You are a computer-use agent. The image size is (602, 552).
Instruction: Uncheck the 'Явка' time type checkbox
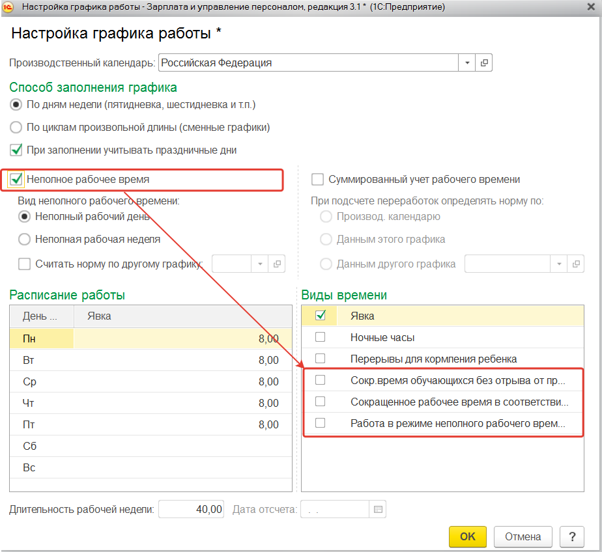tap(320, 315)
